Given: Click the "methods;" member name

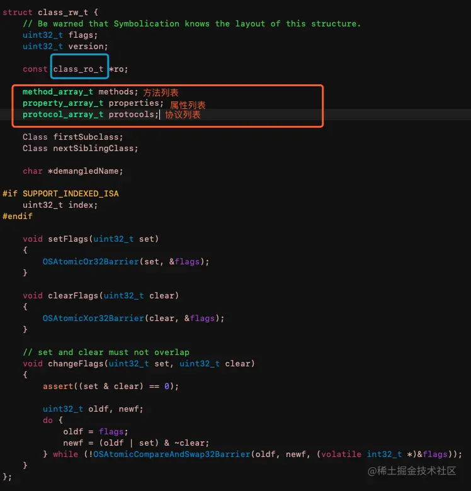Looking at the screenshot, I should tap(118, 92).
